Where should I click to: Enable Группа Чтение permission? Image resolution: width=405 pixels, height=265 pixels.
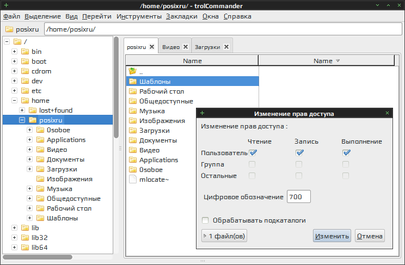(252, 164)
